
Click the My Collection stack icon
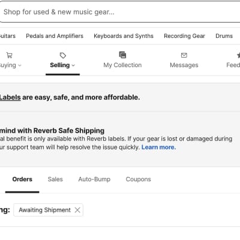click(x=122, y=55)
